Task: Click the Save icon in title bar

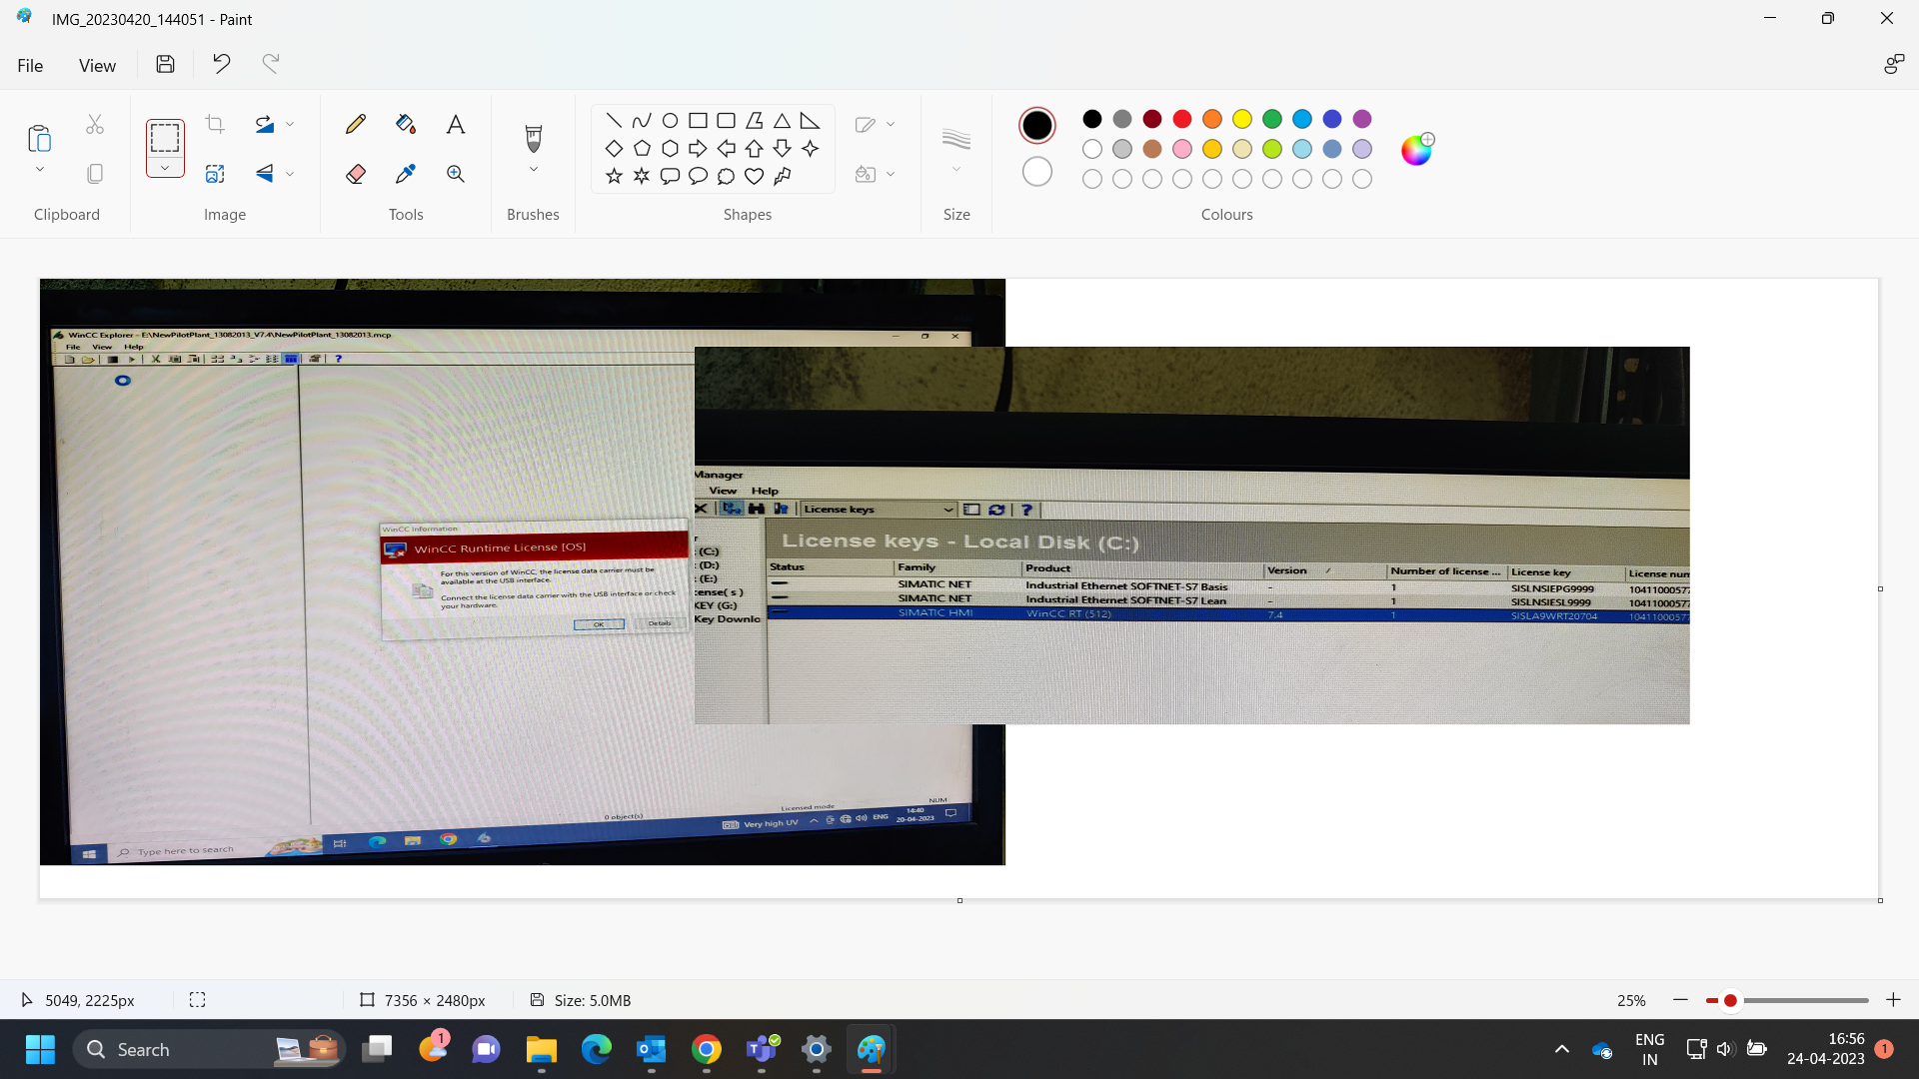Action: tap(165, 64)
